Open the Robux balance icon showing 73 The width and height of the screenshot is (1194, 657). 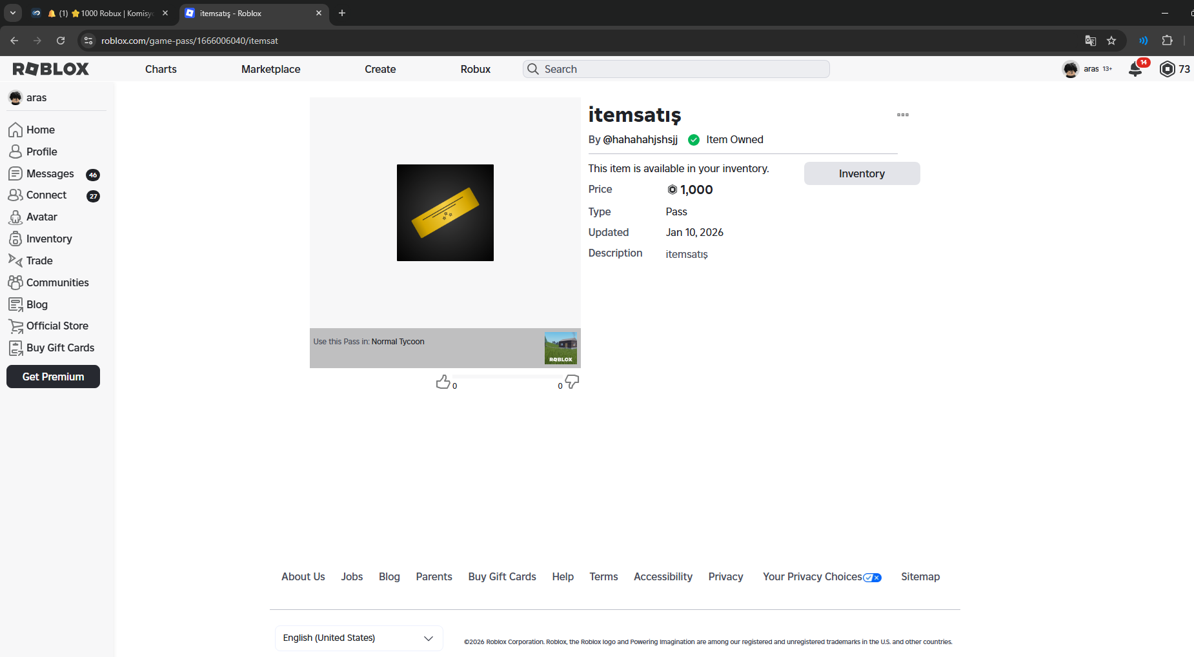point(1167,69)
